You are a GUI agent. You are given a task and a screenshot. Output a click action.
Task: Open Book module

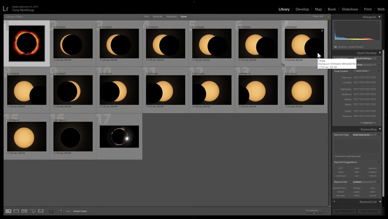[x=332, y=9]
